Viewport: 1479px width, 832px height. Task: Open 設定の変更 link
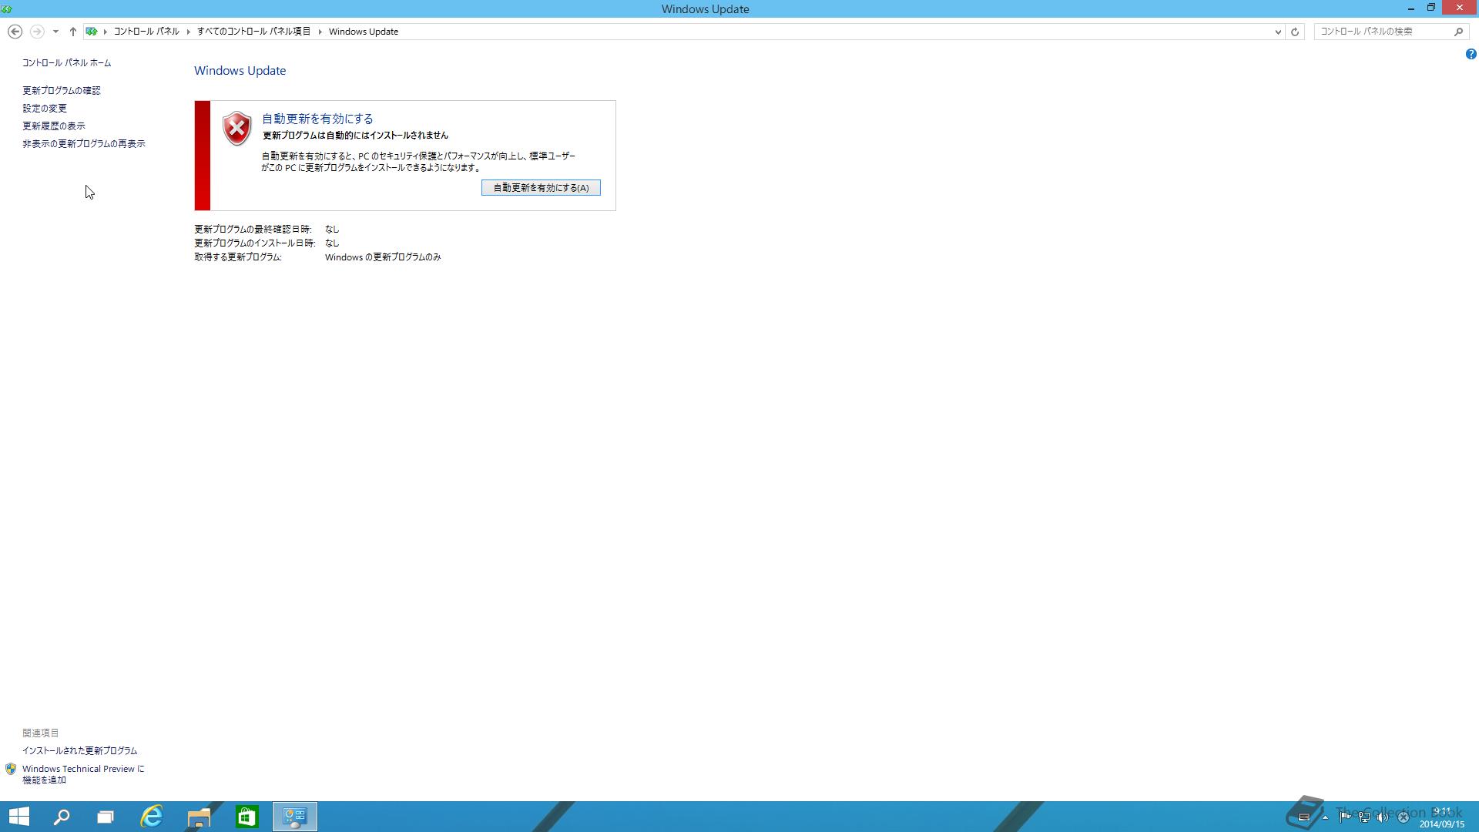(45, 109)
